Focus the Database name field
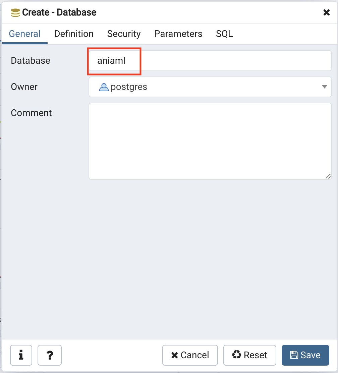This screenshot has width=338, height=373. click(210, 61)
